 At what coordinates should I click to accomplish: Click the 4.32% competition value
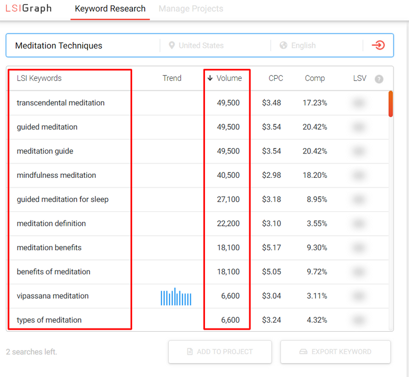[317, 320]
